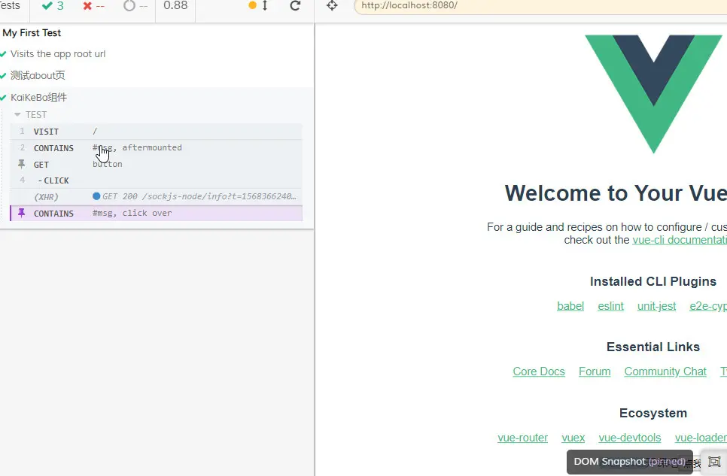727x476 pixels.
Task: Click the 0.88 duration value
Action: coord(175,5)
